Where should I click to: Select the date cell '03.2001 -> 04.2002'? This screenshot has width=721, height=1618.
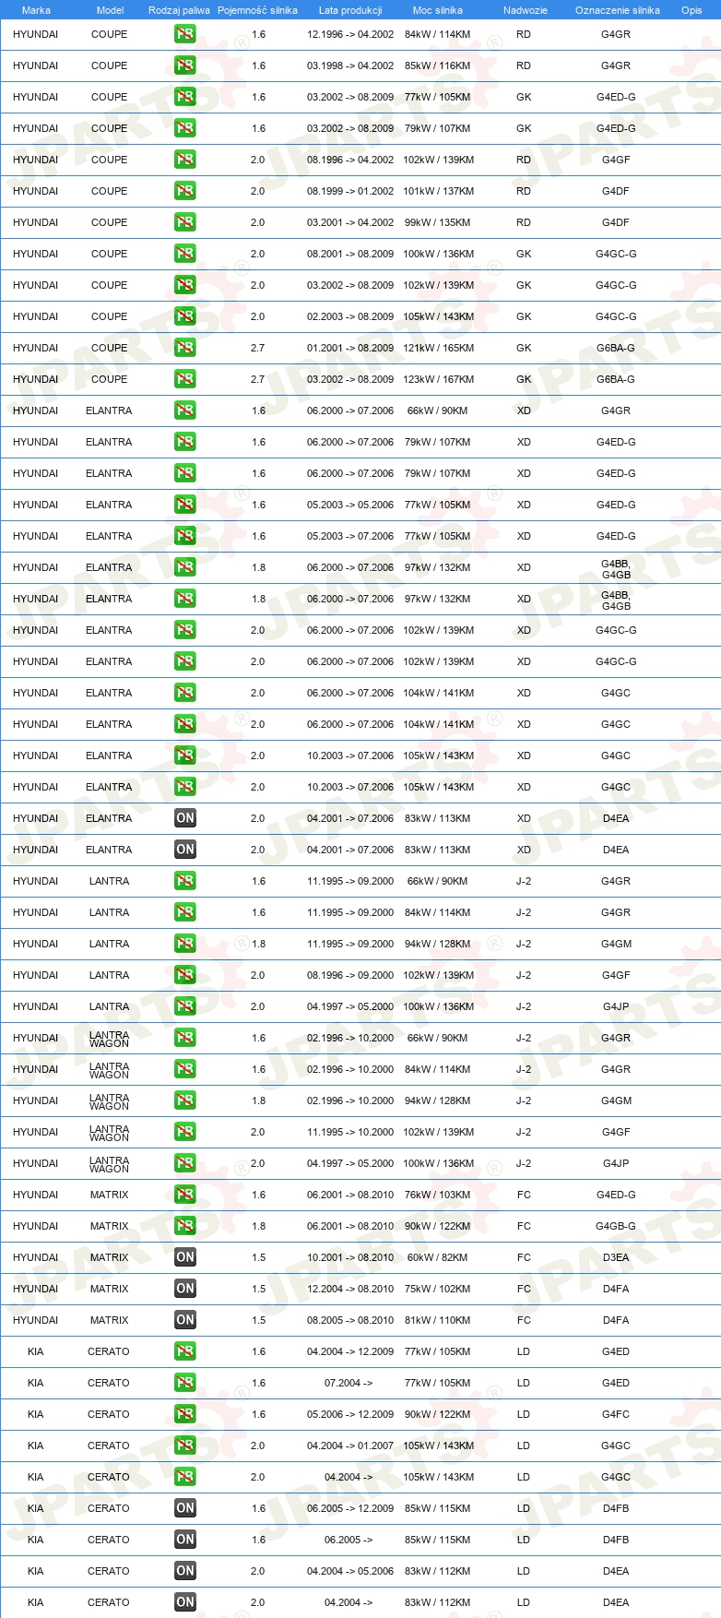350,222
